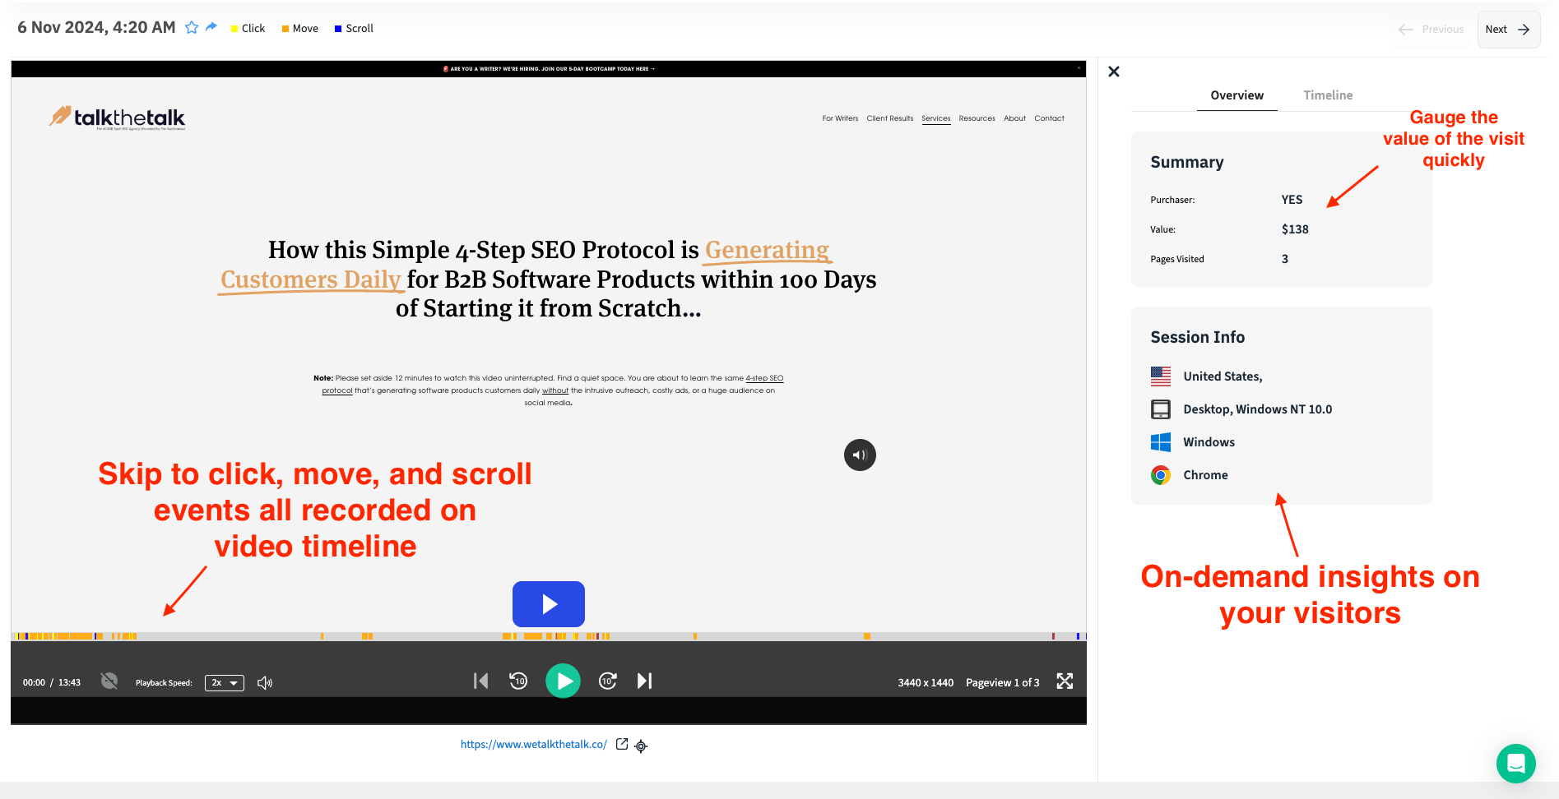
Task: Open the chat support widget
Action: pyautogui.click(x=1516, y=764)
